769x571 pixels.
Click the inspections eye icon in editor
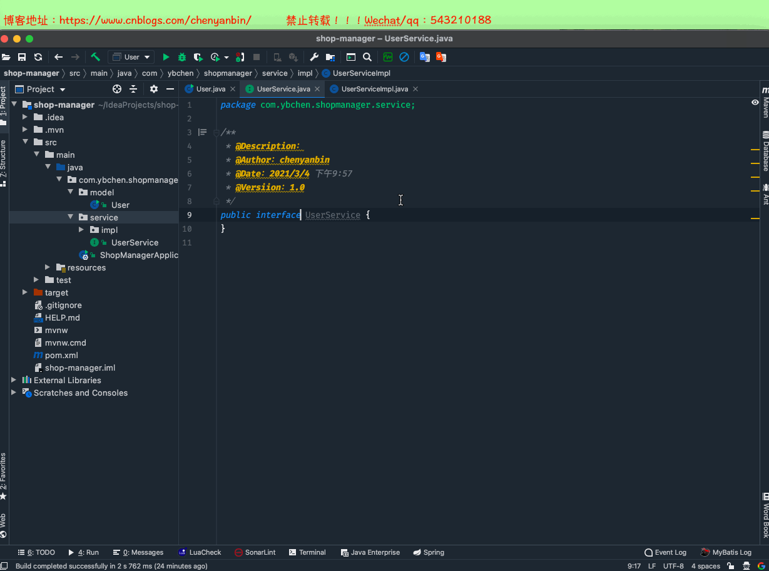pos(755,103)
